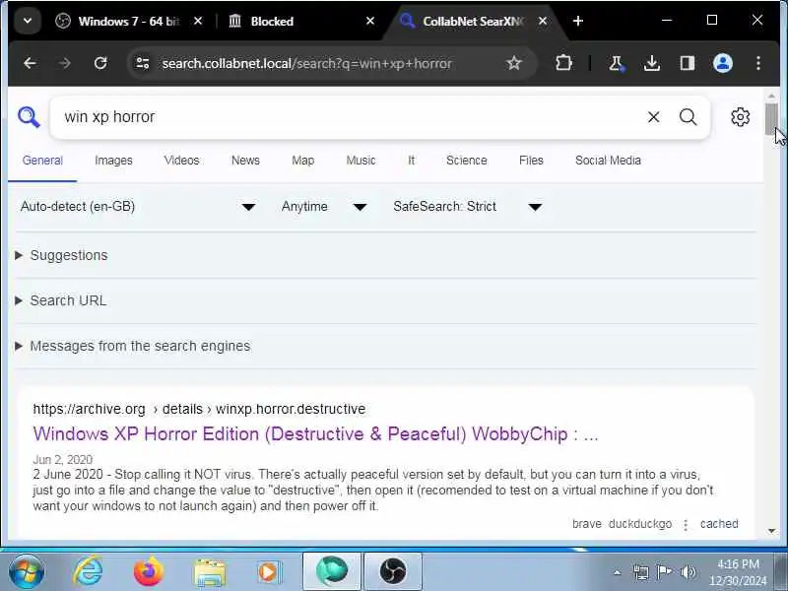
Task: Click the SearXNG magnifier logo
Action: [x=29, y=117]
